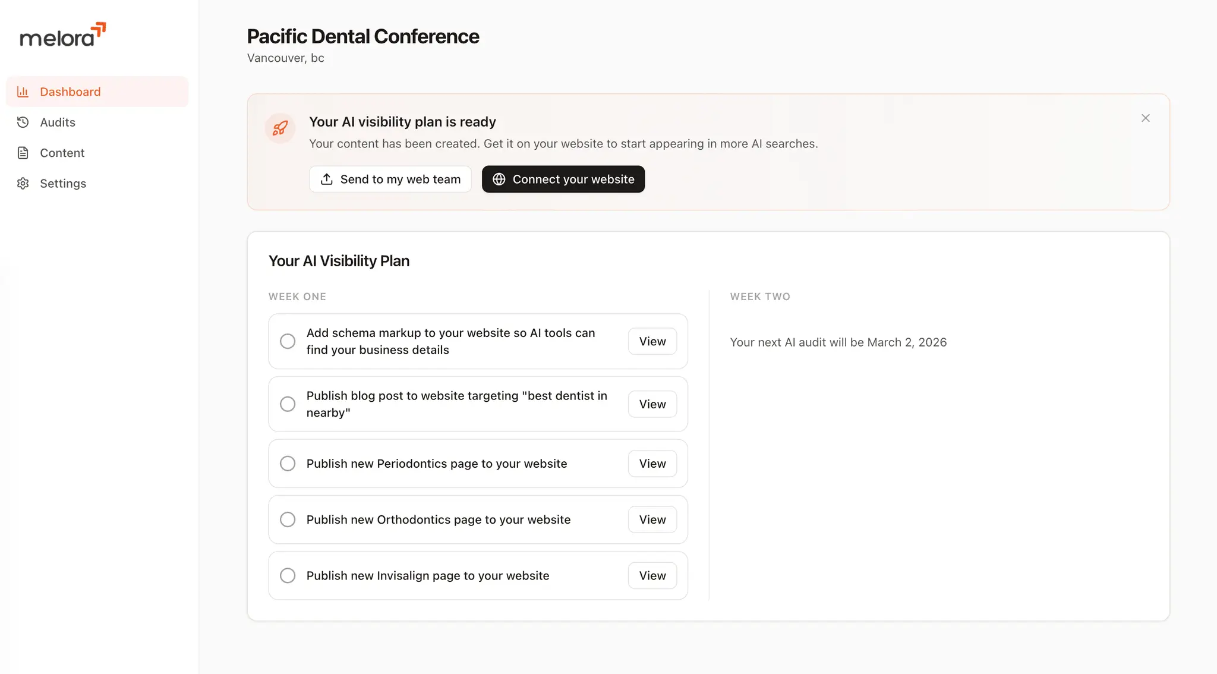Click the rocket icon in the banner
This screenshot has height=674, width=1217.
coord(280,128)
